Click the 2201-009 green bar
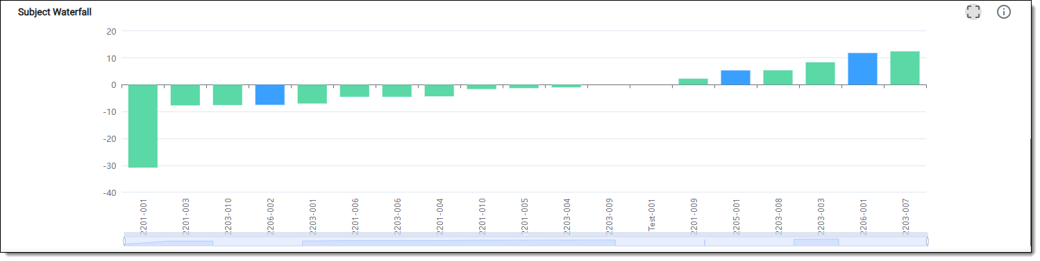The width and height of the screenshot is (1040, 261). point(693,82)
